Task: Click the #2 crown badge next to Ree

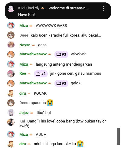Action: [x=41, y=74]
